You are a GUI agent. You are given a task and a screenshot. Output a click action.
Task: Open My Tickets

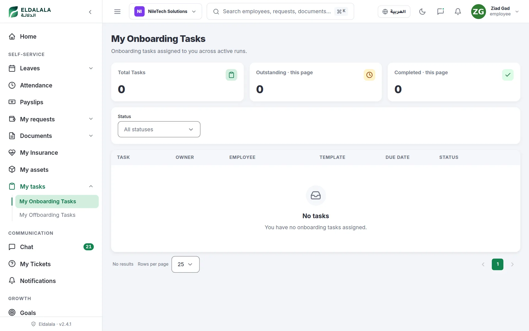(51, 264)
